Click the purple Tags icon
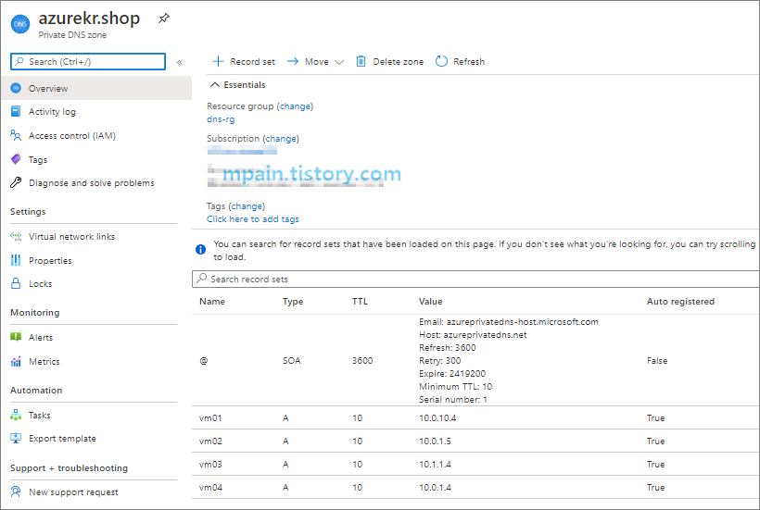Viewport: 760px width, 510px height. pos(16,159)
